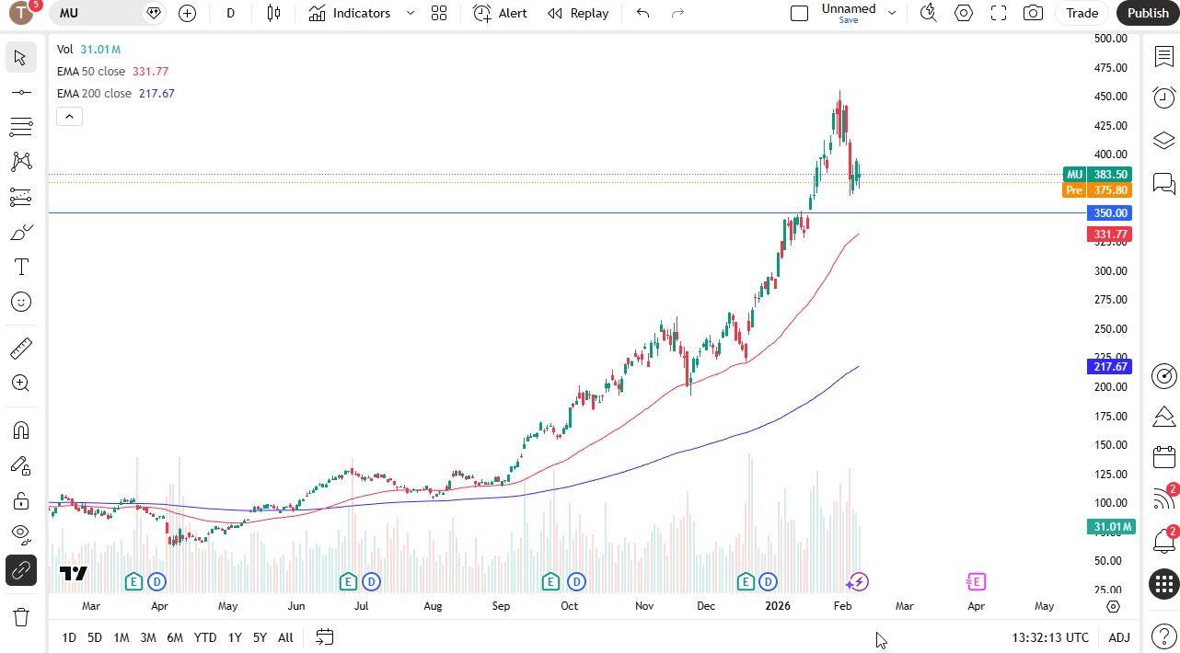Open the watchlist panel icon
This screenshot has width=1180, height=653.
(x=1164, y=57)
